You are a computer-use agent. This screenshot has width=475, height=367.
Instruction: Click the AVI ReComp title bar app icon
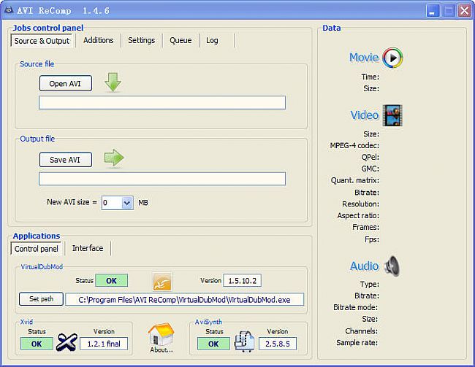(9, 10)
